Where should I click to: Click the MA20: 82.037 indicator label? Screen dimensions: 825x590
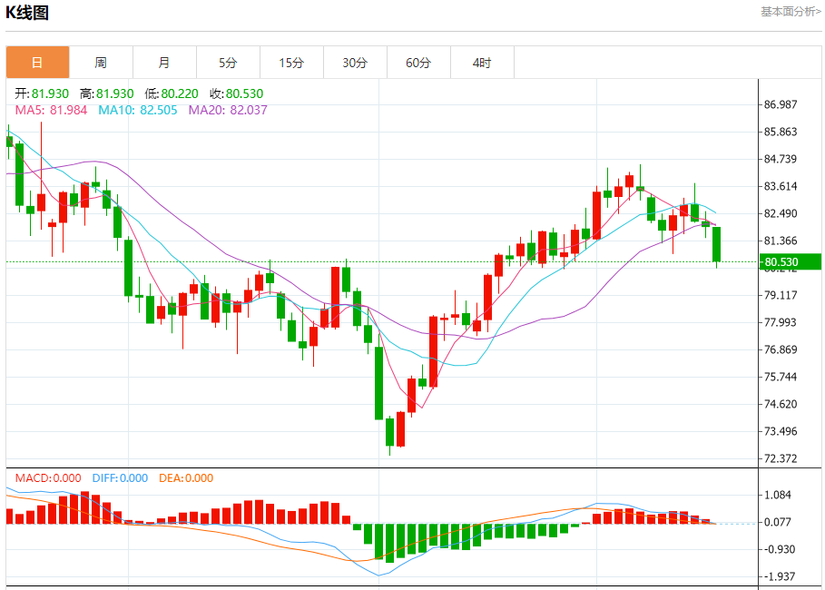click(228, 110)
